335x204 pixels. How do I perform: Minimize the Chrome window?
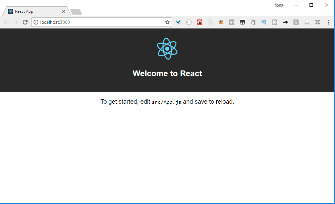(x=296, y=5)
